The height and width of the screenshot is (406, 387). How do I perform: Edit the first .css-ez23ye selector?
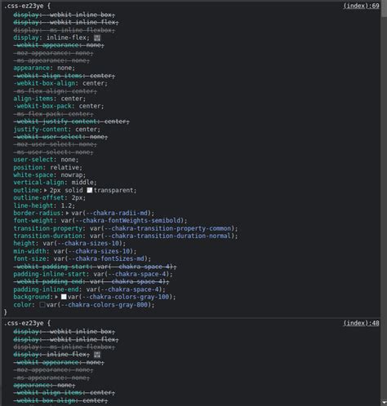click(x=24, y=6)
